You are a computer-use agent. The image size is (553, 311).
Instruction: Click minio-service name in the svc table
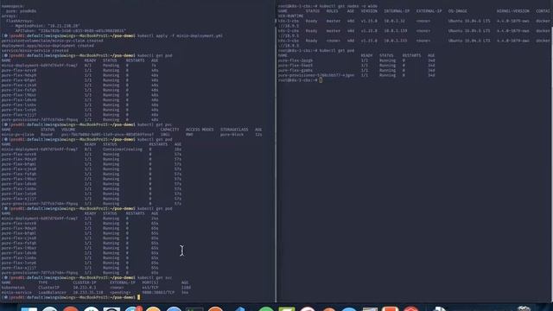16,292
